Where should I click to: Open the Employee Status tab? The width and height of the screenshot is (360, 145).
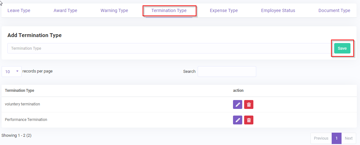coord(278,10)
